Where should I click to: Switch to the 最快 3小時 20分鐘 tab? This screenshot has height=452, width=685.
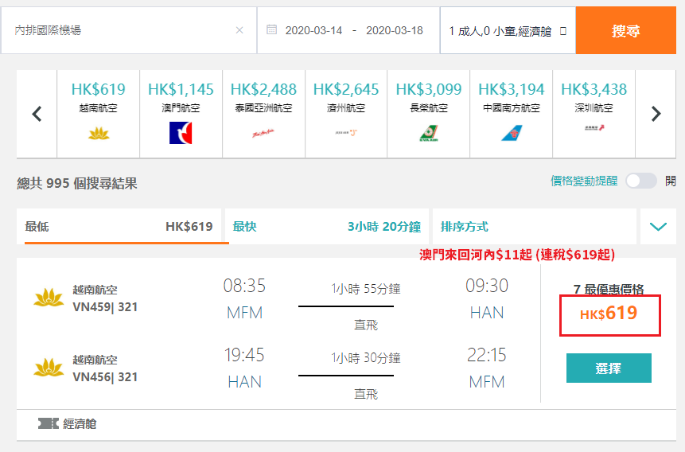[x=327, y=227]
